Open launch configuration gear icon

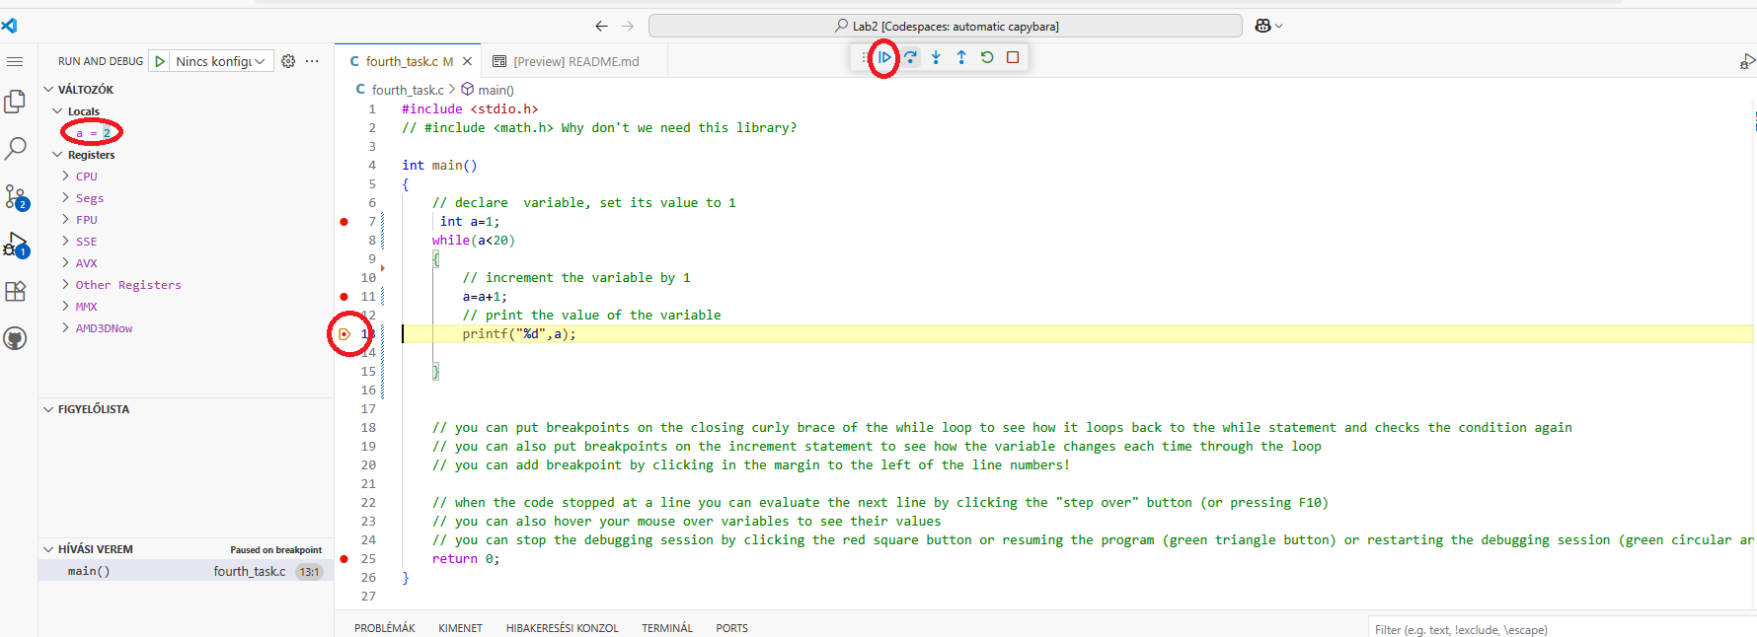point(288,61)
